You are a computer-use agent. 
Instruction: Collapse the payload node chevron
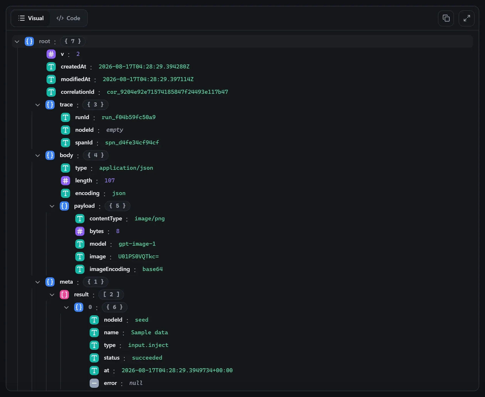52,206
